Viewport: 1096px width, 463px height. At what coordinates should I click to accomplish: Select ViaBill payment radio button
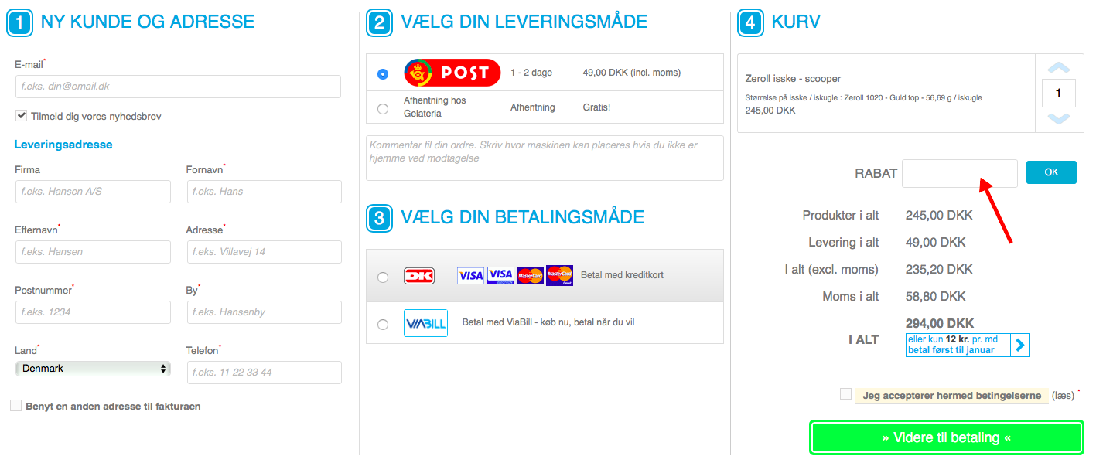click(383, 325)
